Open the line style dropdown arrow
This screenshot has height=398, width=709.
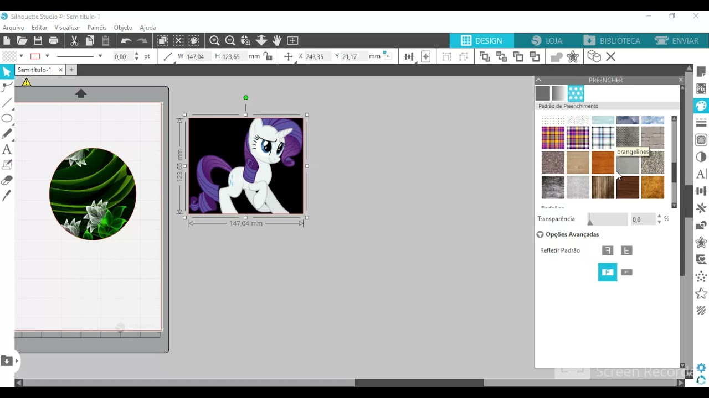coord(100,56)
